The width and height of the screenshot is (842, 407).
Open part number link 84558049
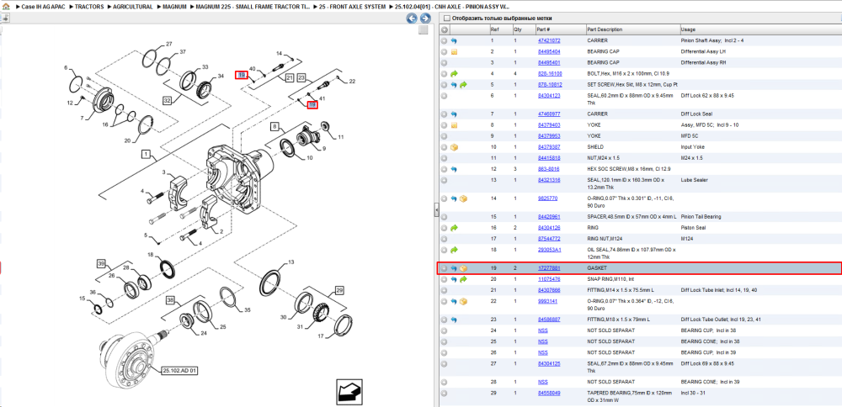tap(549, 393)
